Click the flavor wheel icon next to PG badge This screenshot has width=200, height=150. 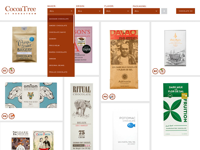click(x=12, y=116)
